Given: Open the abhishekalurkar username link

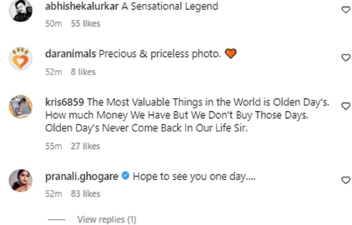Looking at the screenshot, I should pos(82,6).
